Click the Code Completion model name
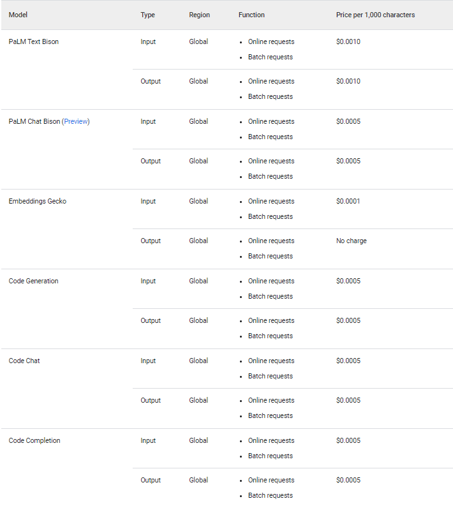453x508 pixels. [x=34, y=441]
